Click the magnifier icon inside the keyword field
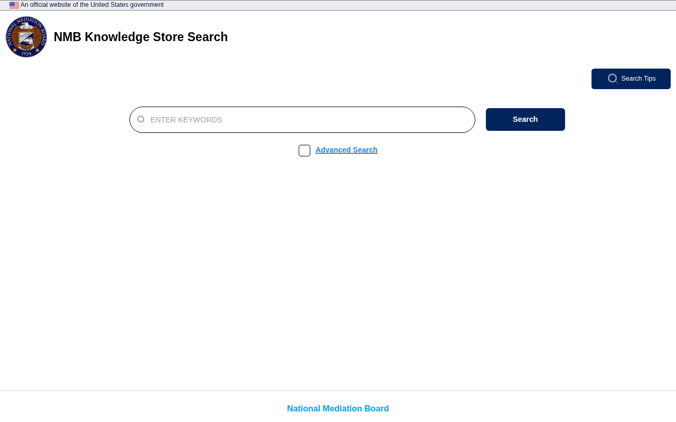The height and width of the screenshot is (422, 676). pyautogui.click(x=141, y=120)
